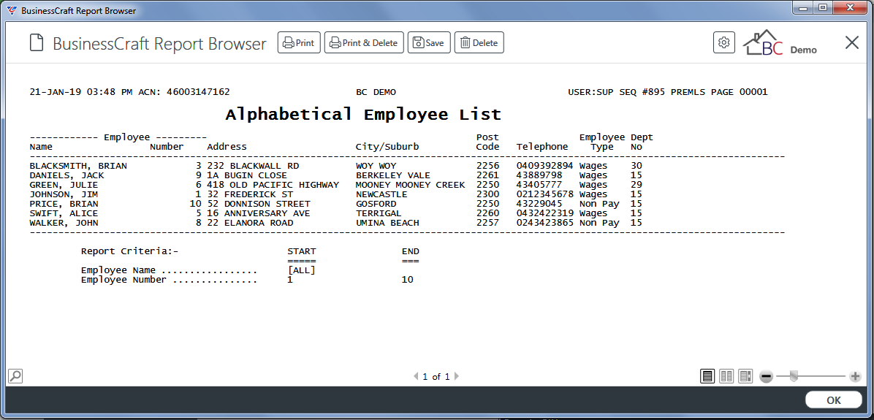Viewport: 874px width, 420px height.
Task: Zoom in with the plus button
Action: 856,377
